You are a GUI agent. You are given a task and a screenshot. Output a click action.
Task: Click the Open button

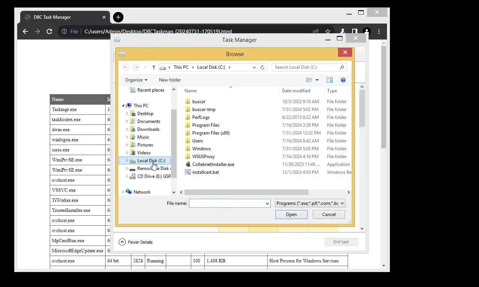pos(291,215)
